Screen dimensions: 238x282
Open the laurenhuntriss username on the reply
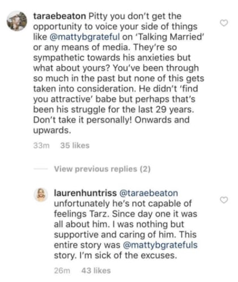tap(86, 193)
